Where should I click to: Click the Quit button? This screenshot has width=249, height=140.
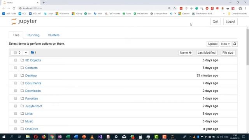point(216,21)
